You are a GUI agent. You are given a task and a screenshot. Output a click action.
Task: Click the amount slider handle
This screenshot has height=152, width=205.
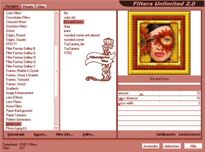coord(141,94)
